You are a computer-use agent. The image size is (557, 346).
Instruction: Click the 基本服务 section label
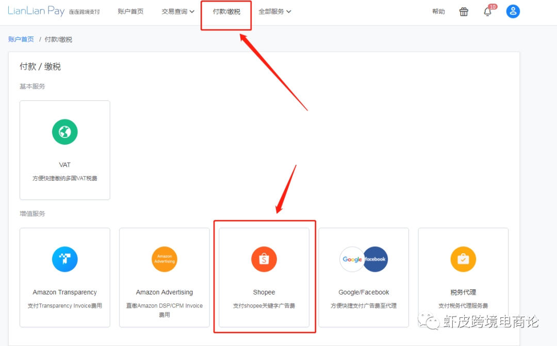(x=32, y=86)
